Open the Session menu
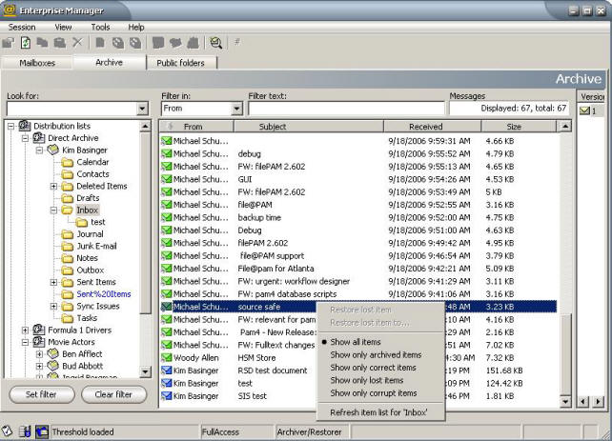This screenshot has width=612, height=441. 22,28
